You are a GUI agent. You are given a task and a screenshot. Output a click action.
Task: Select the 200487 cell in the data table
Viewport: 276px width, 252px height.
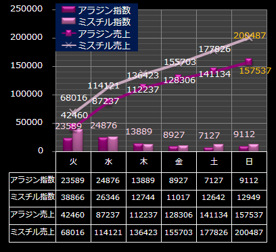249,232
